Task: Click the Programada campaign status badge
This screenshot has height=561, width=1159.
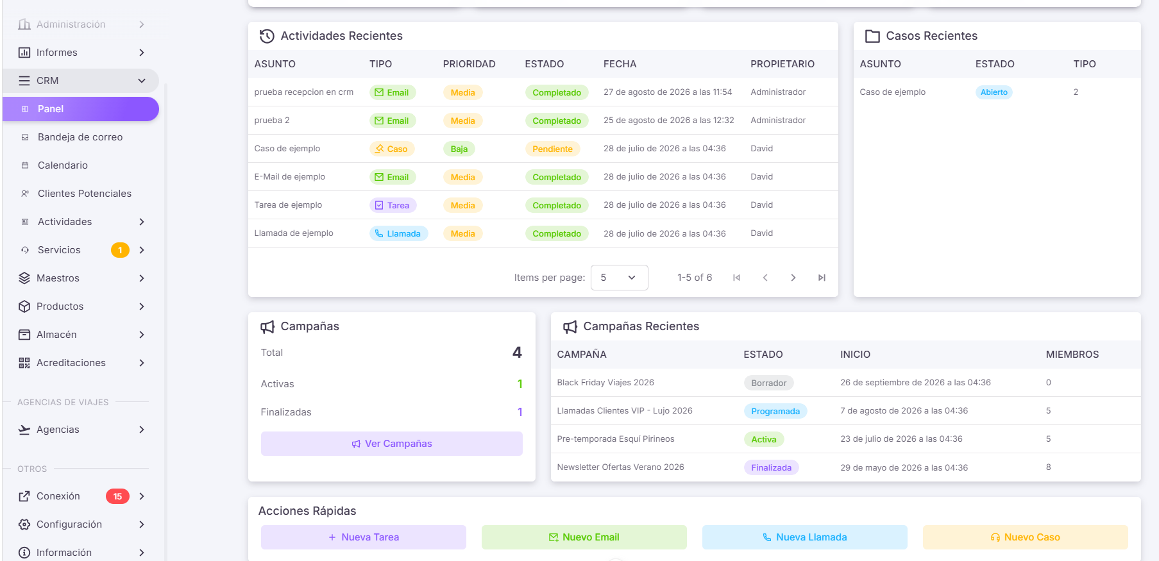Action: click(x=775, y=411)
